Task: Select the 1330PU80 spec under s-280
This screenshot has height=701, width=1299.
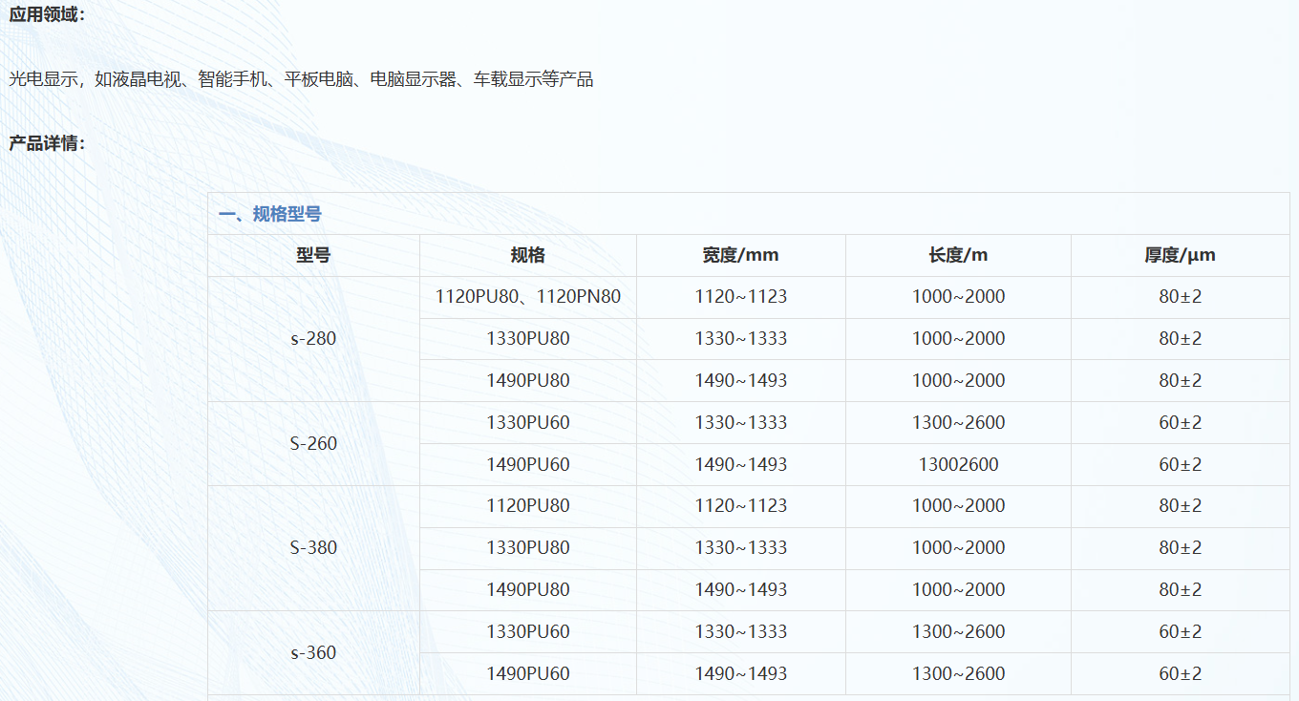Action: tap(527, 338)
